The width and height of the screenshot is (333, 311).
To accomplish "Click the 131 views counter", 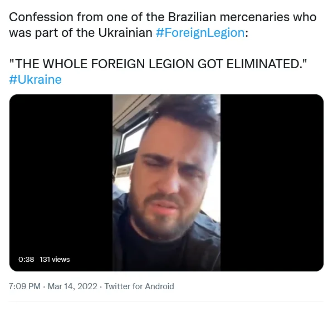I will pos(55,259).
